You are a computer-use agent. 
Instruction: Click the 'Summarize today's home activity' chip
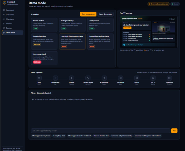(x=121, y=136)
